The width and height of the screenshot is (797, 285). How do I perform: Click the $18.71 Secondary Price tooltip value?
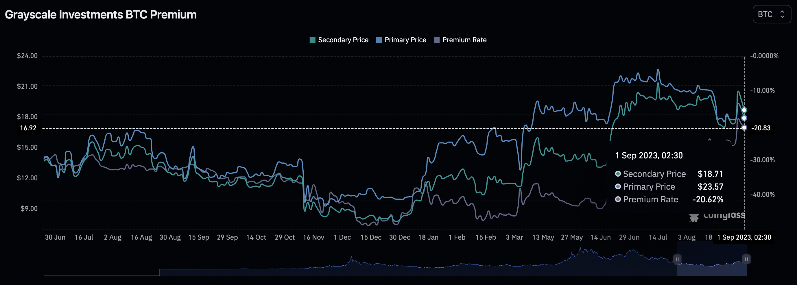point(710,174)
